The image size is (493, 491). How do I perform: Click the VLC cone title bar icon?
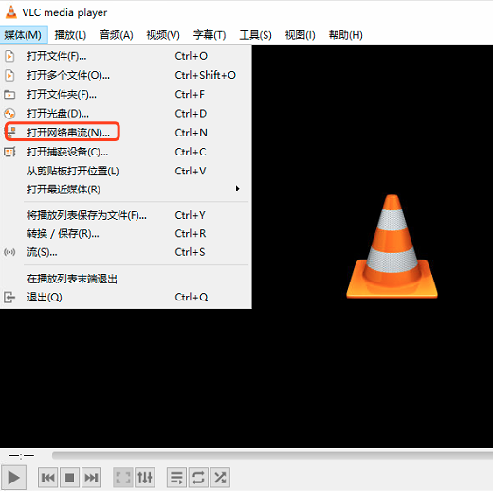(11, 11)
